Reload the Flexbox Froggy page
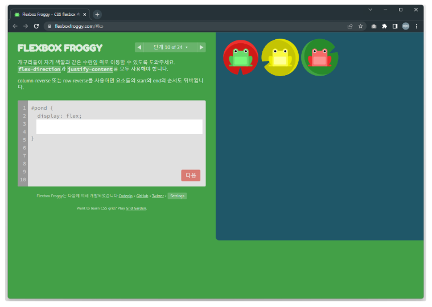432x307 pixels. (x=36, y=26)
